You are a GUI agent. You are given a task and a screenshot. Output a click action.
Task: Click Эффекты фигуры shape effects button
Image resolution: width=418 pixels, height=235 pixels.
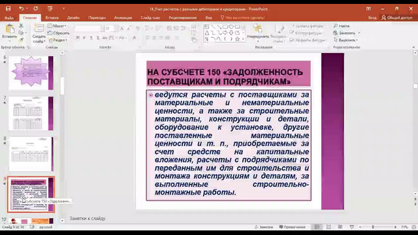click(x=308, y=40)
